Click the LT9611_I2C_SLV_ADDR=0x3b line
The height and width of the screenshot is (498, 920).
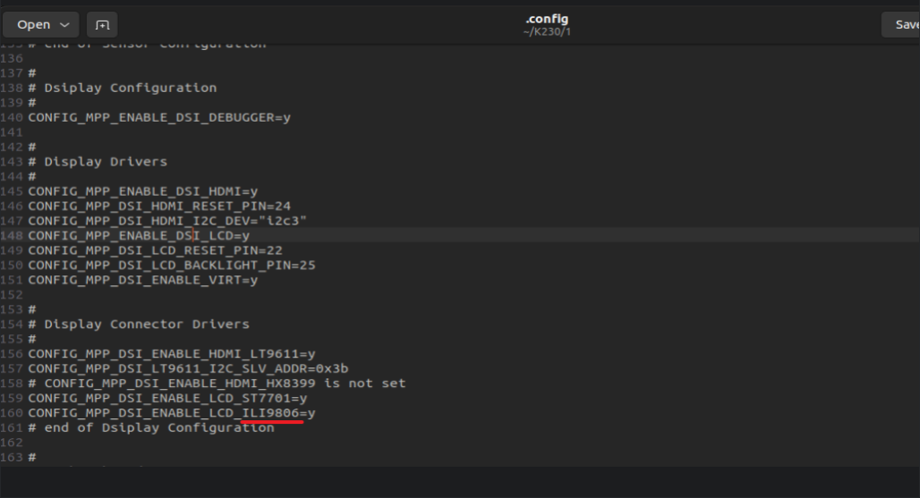[x=188, y=368]
